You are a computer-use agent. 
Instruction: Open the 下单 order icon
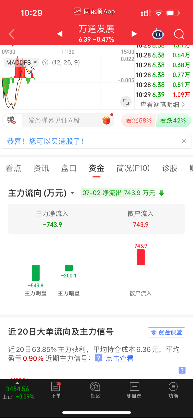click(x=56, y=390)
